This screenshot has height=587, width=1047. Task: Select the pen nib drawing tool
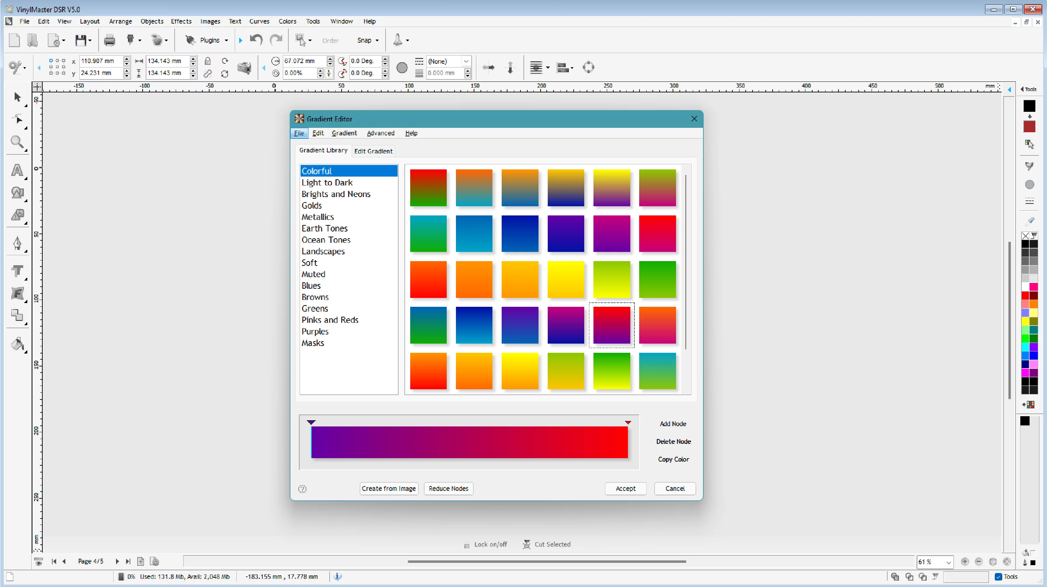17,243
